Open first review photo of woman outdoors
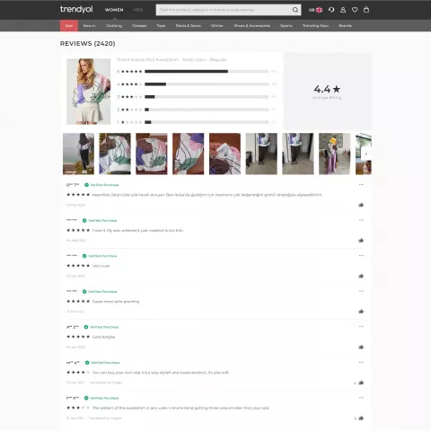Image resolution: width=431 pixels, height=431 pixels. 78,154
